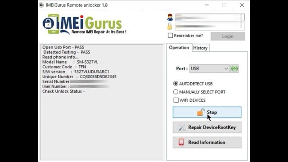This screenshot has width=288, height=162.
Task: Click the green refresh port icon
Action: [234, 69]
